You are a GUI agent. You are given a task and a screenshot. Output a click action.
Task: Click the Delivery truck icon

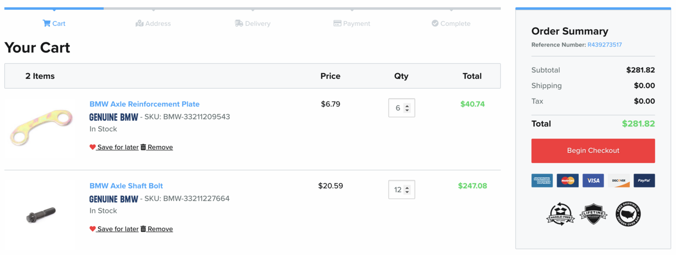tap(239, 23)
